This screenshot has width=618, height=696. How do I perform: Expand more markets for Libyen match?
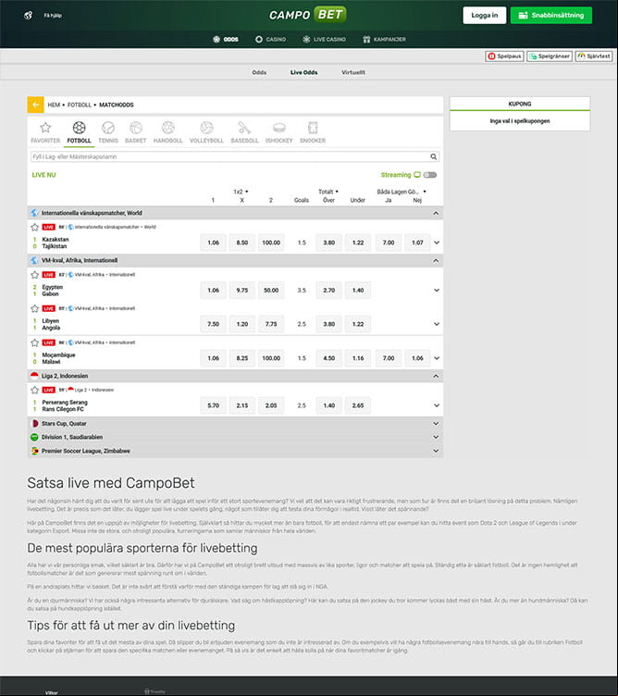point(437,324)
